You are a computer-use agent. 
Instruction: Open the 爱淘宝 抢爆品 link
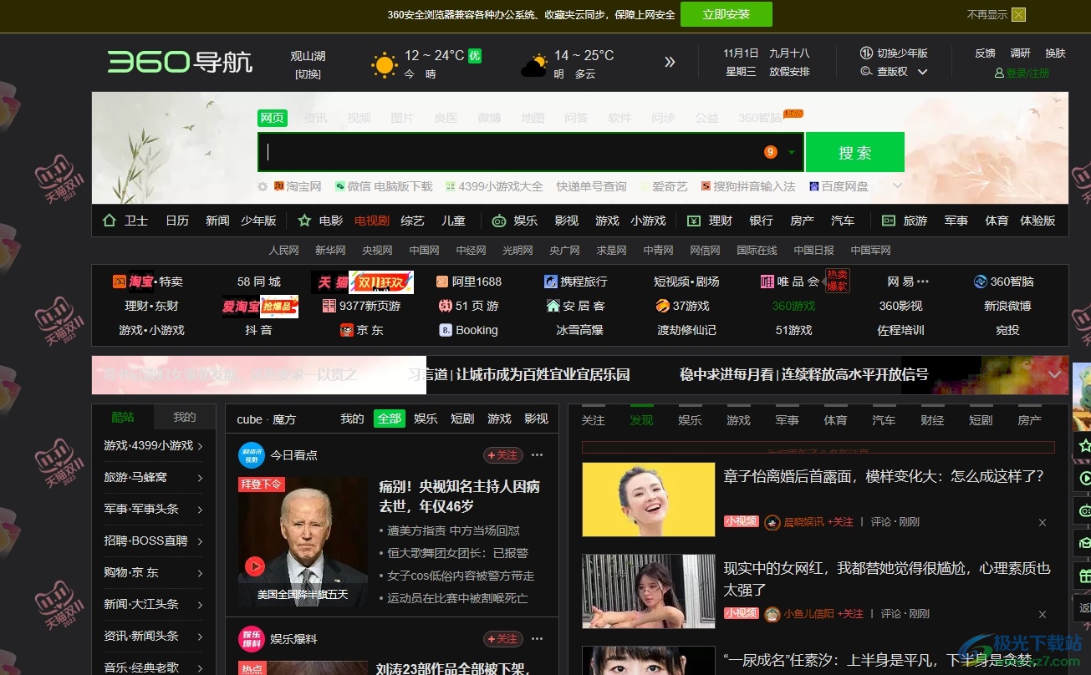[260, 307]
